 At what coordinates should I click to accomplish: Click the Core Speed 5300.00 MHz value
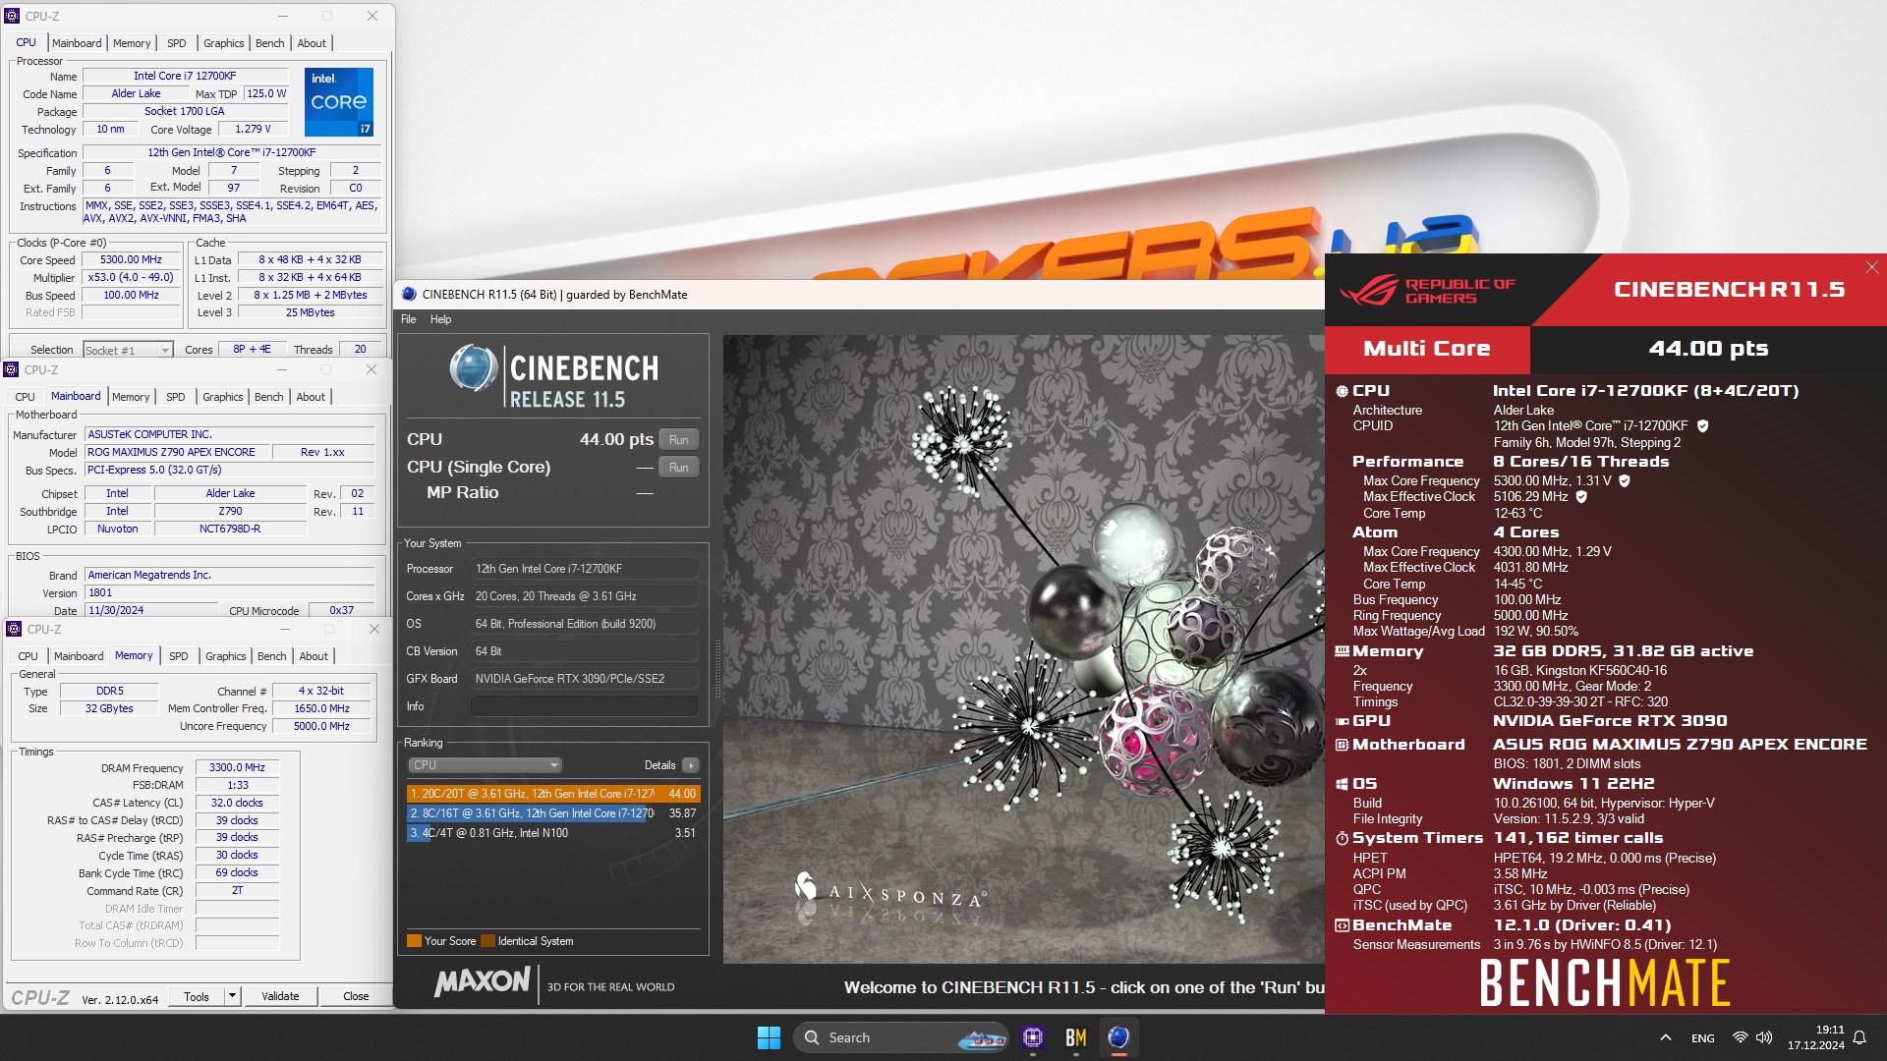(x=131, y=260)
